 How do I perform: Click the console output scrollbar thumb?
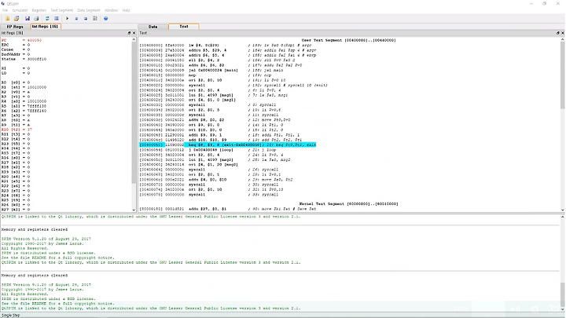562,295
